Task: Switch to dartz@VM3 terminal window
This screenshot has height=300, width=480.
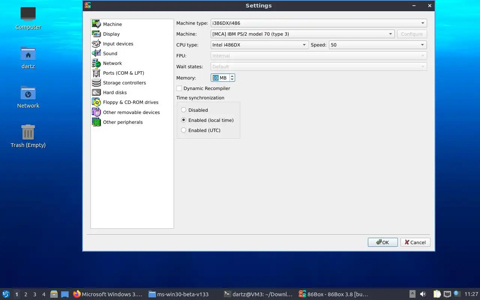Action: pyautogui.click(x=258, y=294)
